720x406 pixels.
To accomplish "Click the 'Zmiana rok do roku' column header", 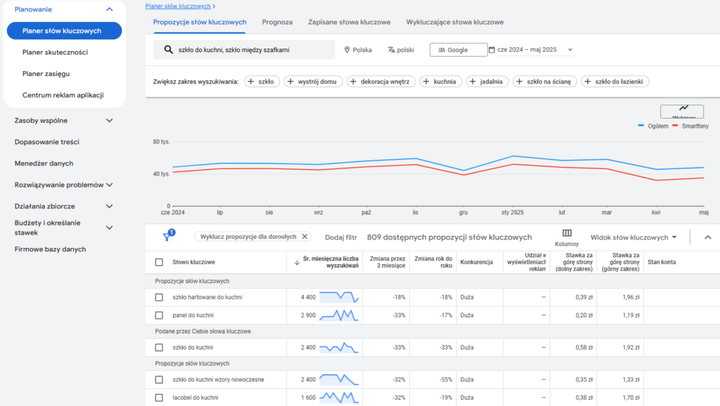I will pyautogui.click(x=433, y=262).
